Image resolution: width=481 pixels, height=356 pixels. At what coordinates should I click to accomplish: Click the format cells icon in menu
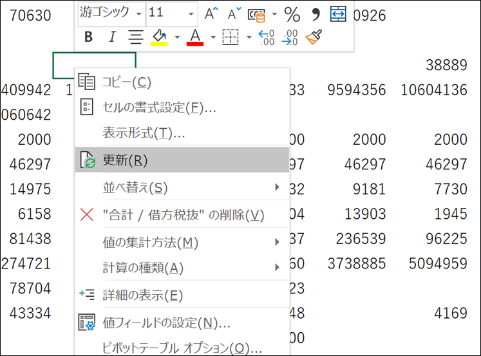pos(86,107)
